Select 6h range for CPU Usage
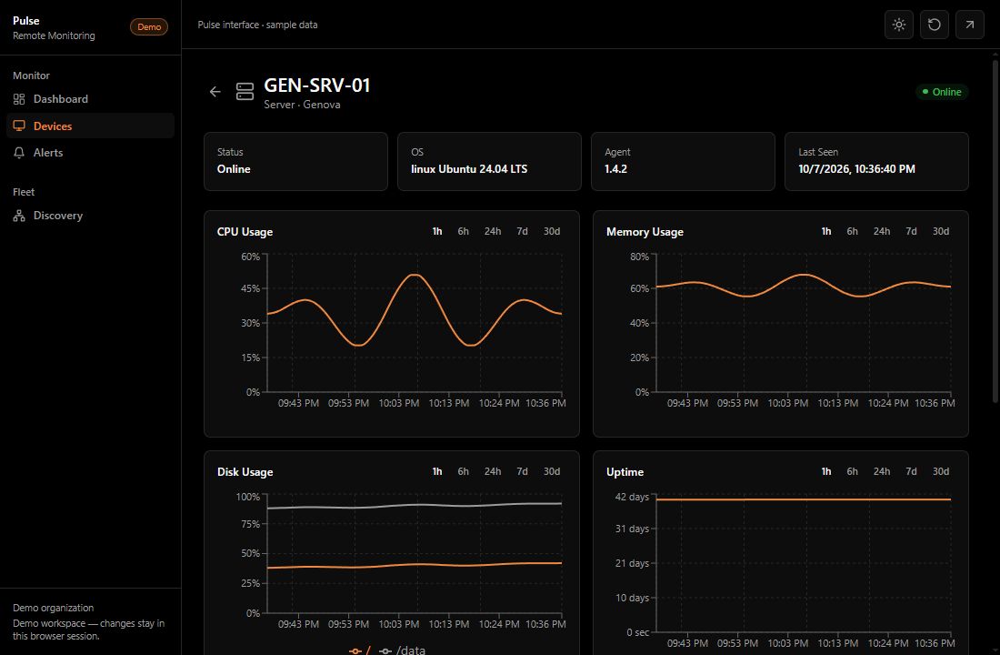Image resolution: width=1000 pixels, height=655 pixels. tap(463, 231)
